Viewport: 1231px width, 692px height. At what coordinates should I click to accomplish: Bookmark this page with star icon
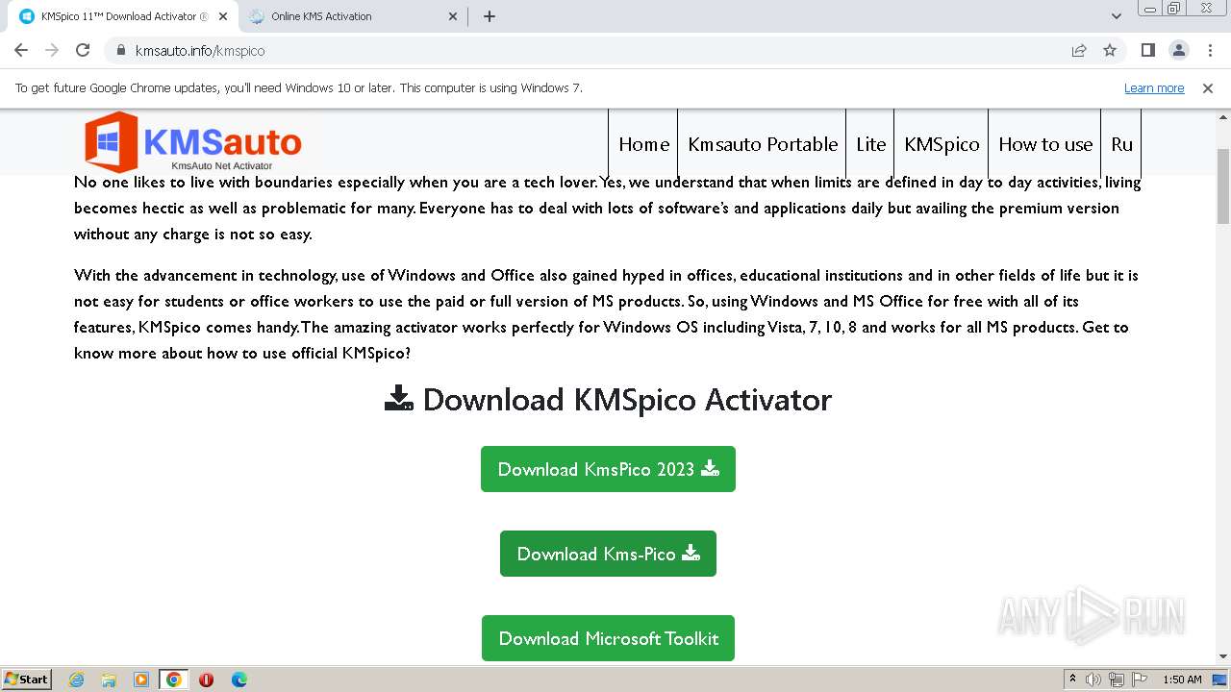[x=1110, y=50]
